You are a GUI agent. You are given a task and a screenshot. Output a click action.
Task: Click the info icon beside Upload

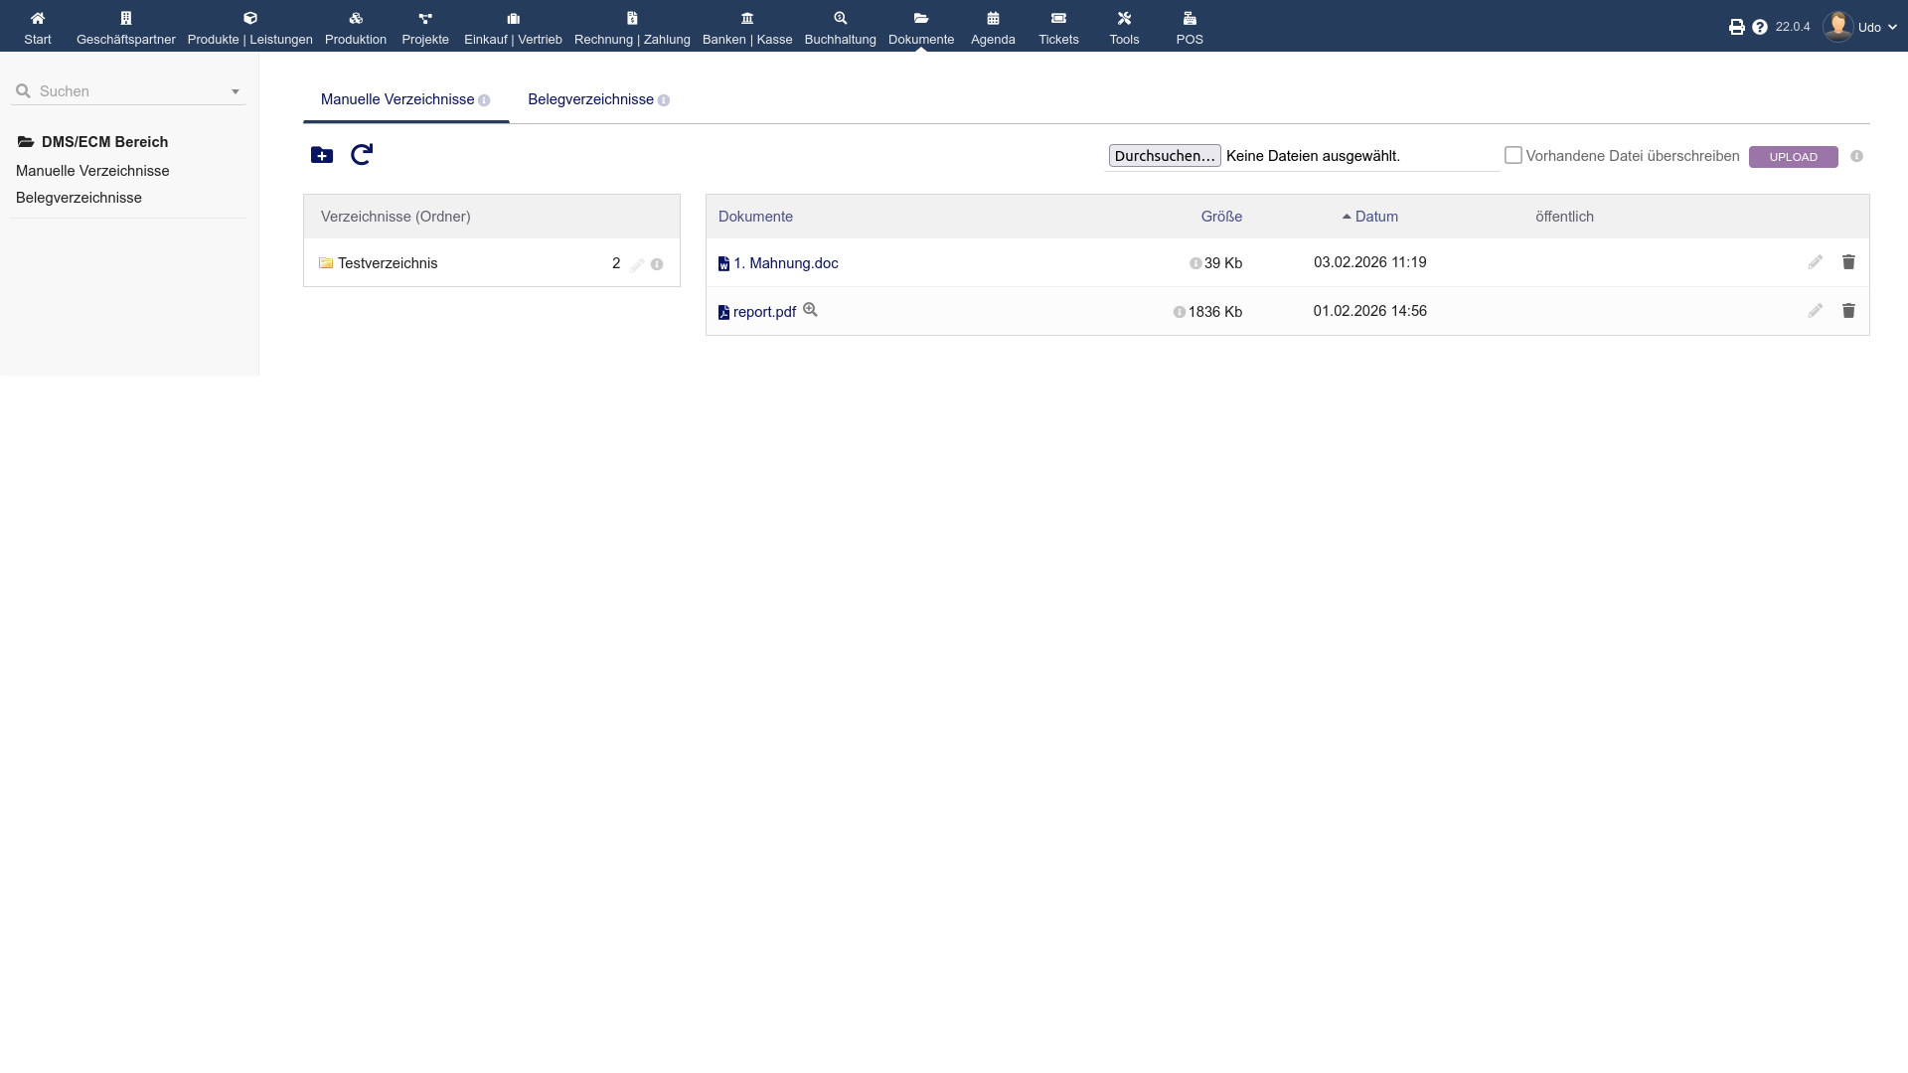(1856, 156)
